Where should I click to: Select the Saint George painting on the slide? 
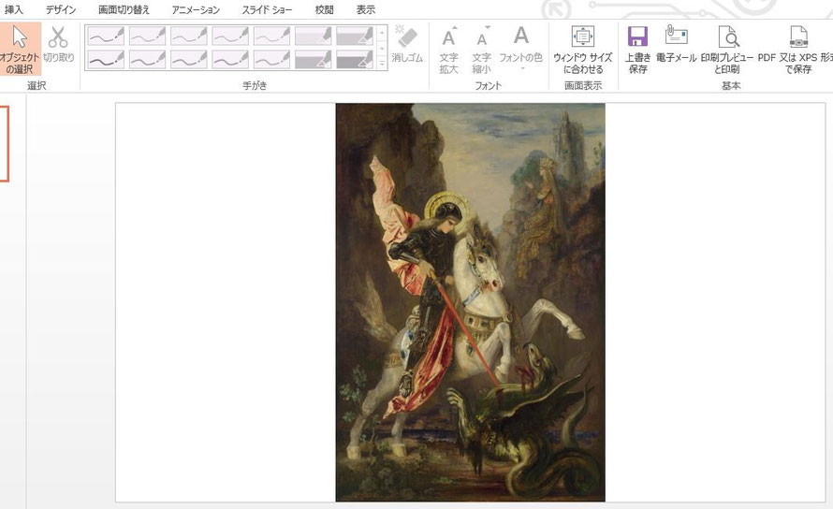click(470, 302)
